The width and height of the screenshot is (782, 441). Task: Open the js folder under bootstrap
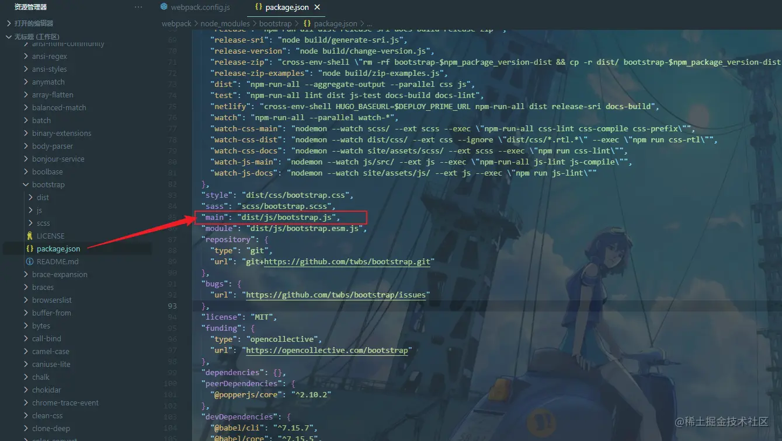coord(39,211)
